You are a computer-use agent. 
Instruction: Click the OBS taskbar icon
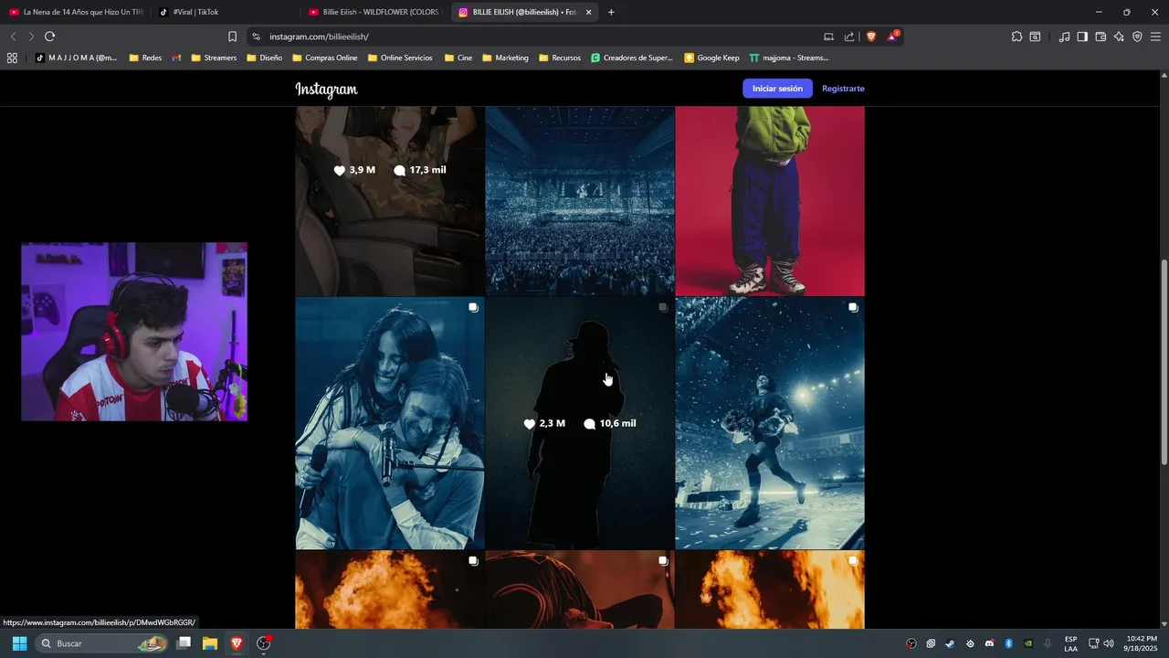click(x=264, y=643)
